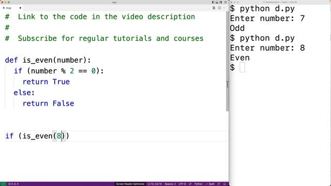Click 'Even' output in terminal
The height and width of the screenshot is (186, 331).
240,58
